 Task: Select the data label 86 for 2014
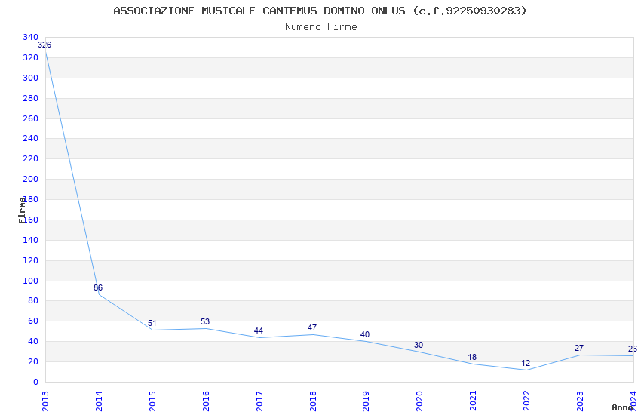pos(98,287)
